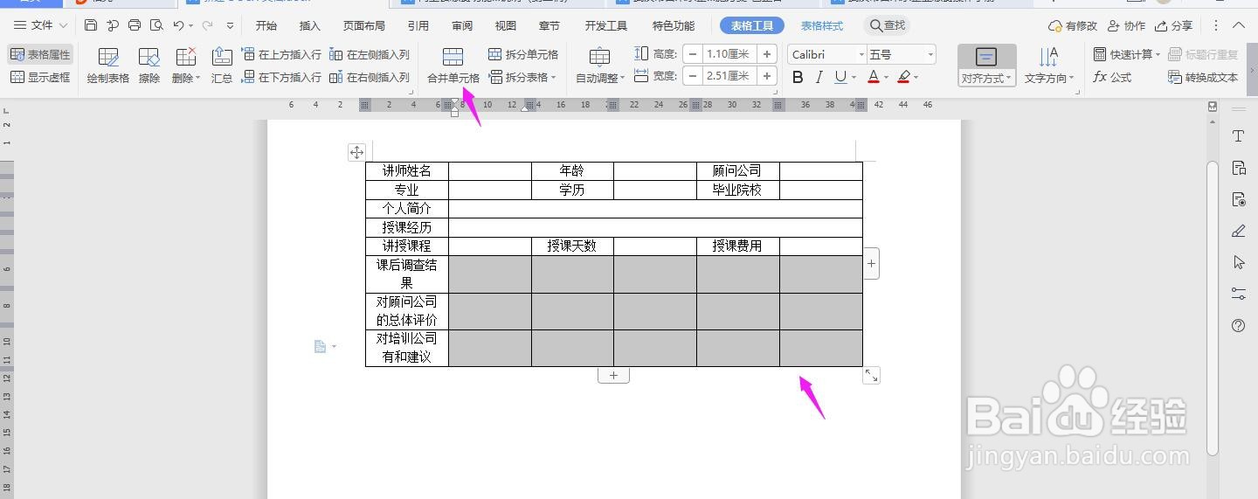1258x499 pixels.
Task: Click the add row plus button below table
Action: tap(613, 375)
